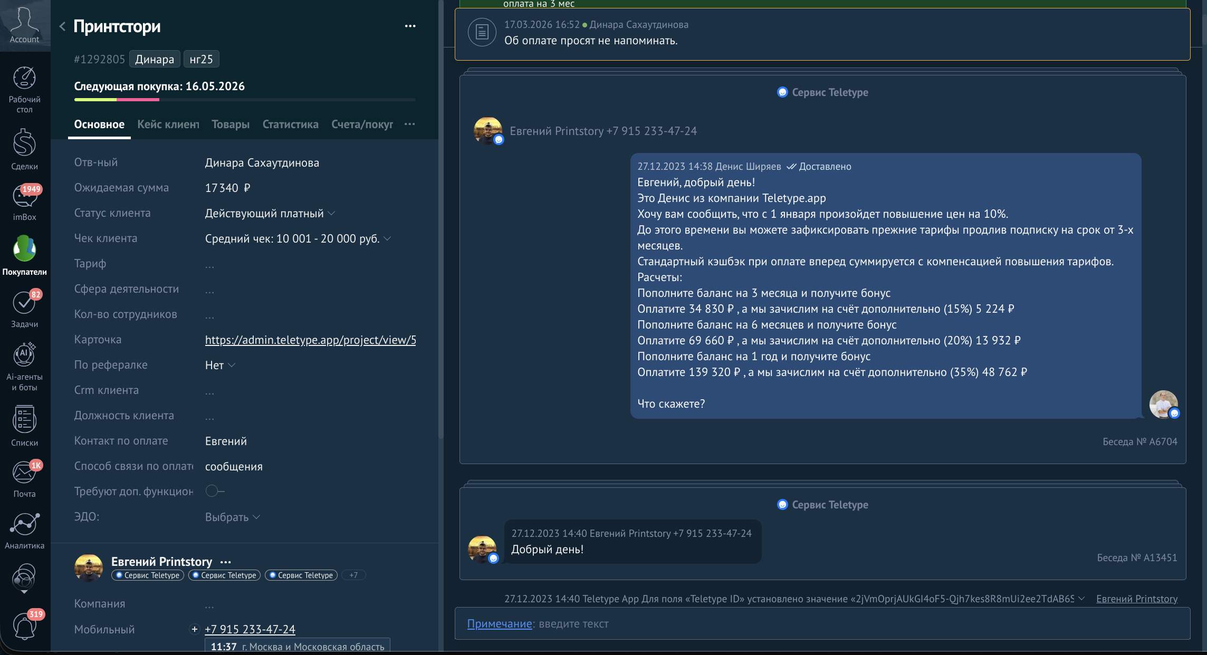Click Сфера деятельности empty value
This screenshot has height=655, width=1207.
pos(210,290)
